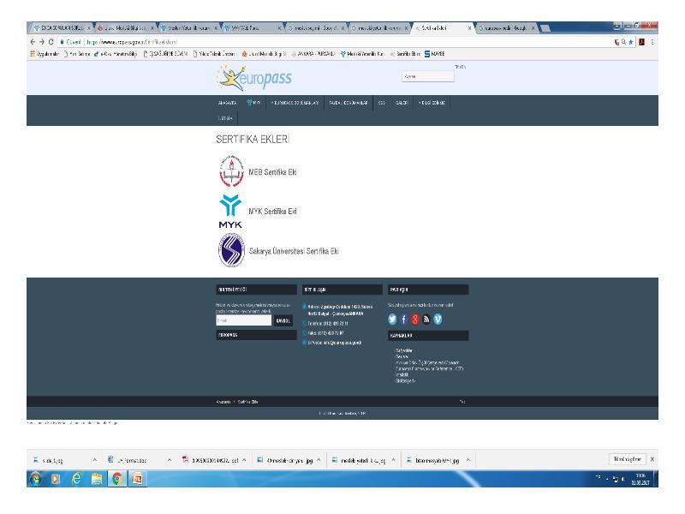The width and height of the screenshot is (685, 514).
Task: Open SSS in the navigation bar
Action: (382, 103)
